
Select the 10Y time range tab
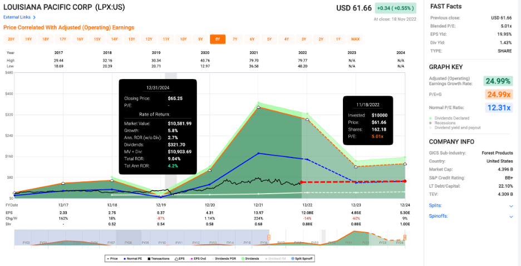[183, 39]
